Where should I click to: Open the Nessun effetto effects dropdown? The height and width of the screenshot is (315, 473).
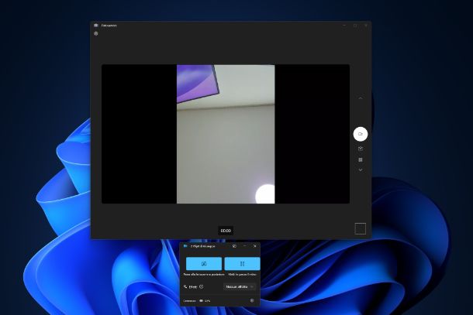(240, 286)
